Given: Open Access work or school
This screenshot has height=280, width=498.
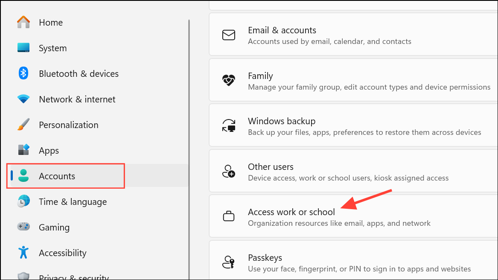Looking at the screenshot, I should (291, 212).
